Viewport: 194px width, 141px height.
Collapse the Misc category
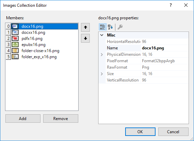pyautogui.click(x=102, y=35)
